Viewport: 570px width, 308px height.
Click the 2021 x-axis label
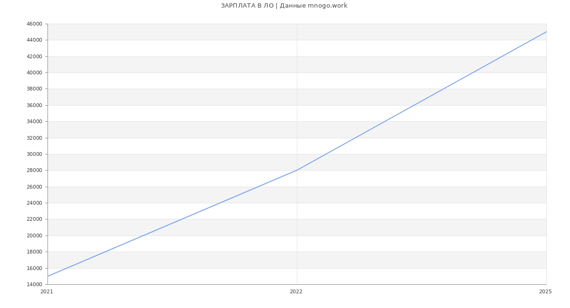point(47,292)
